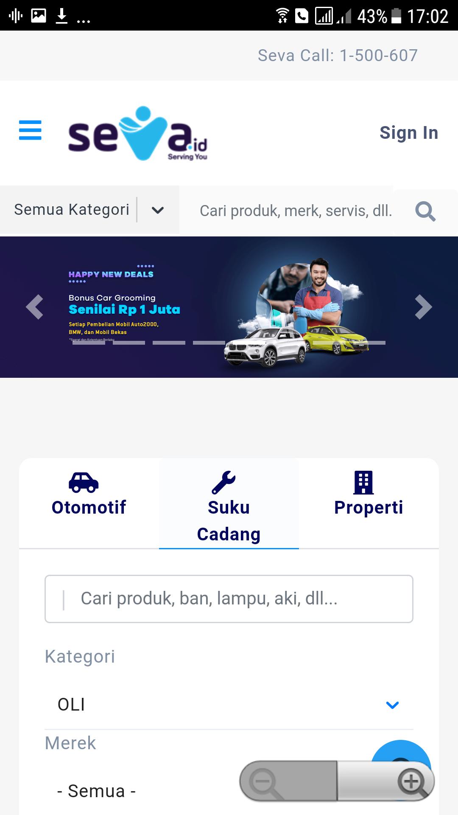Focus the Cari produk, merk, servis field

pyautogui.click(x=296, y=211)
